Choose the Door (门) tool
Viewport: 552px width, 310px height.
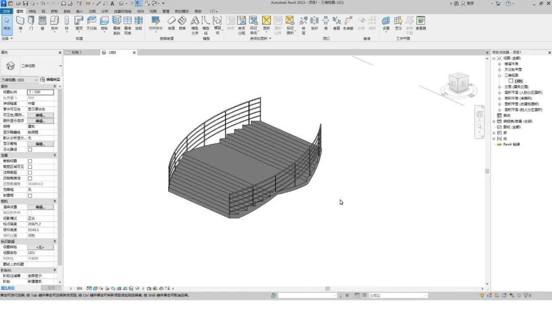click(31, 23)
